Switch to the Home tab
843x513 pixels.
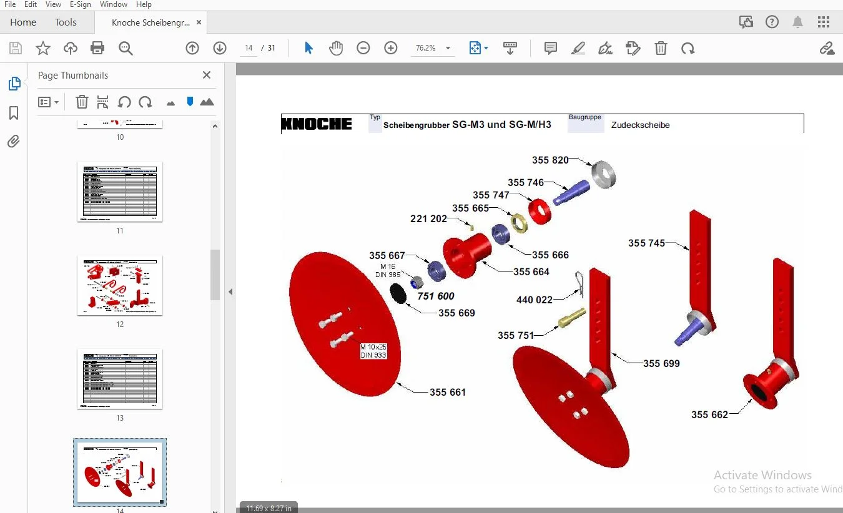click(x=23, y=22)
